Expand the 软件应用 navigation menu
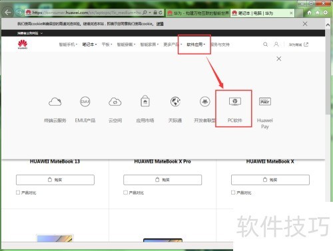This screenshot has height=251, width=333. 196,44
